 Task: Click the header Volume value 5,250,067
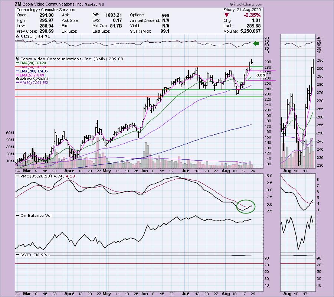point(250,31)
